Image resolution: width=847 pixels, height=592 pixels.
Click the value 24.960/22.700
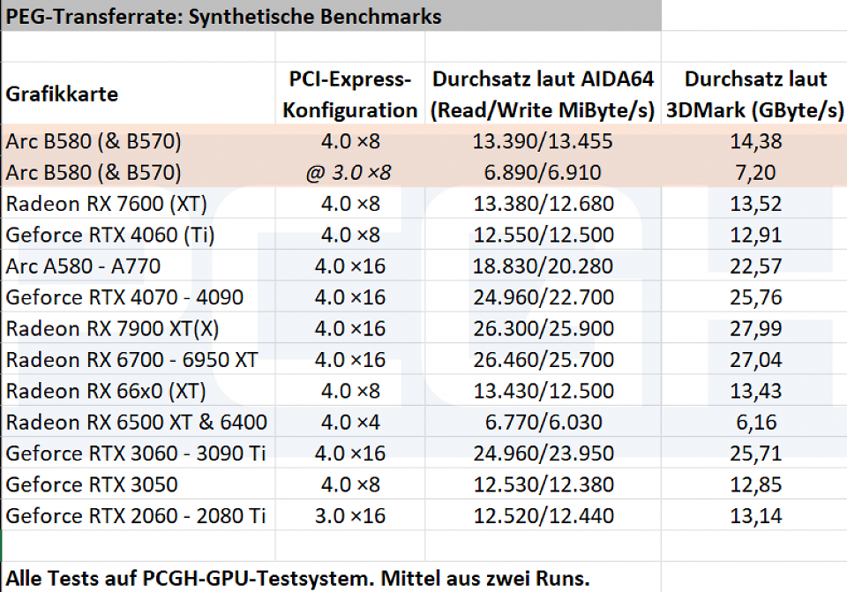(543, 297)
